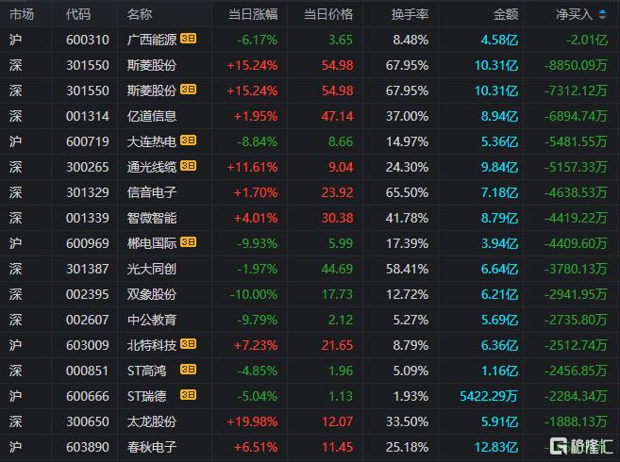Sort by 净买入 column header

(575, 15)
